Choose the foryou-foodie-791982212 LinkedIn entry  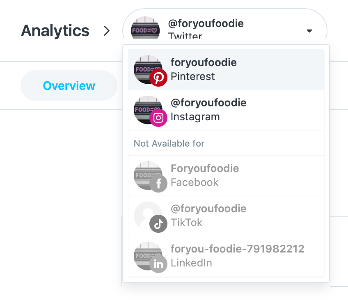[226, 256]
